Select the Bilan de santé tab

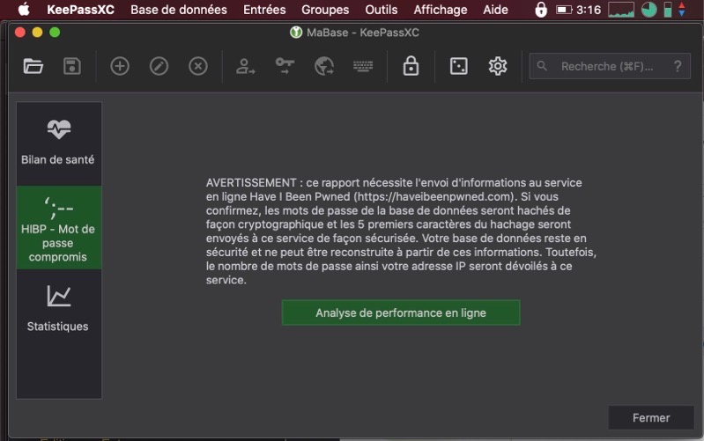coord(58,143)
